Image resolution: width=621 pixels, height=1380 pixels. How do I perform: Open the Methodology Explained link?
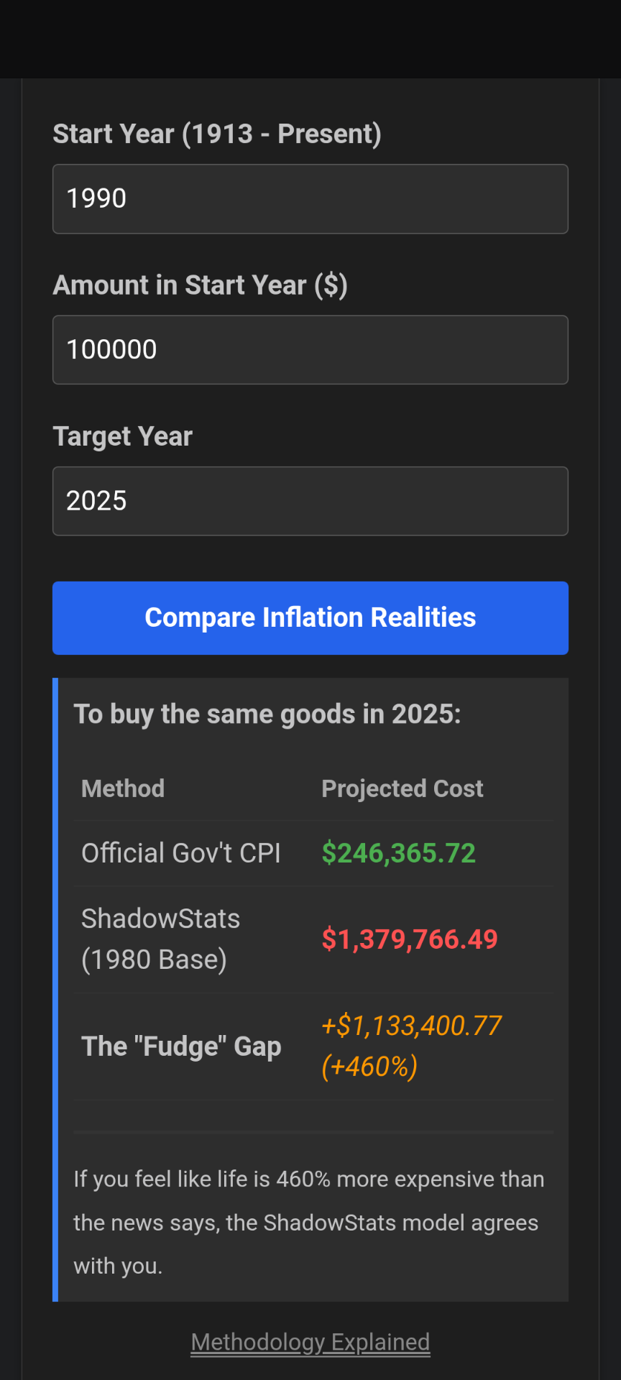click(310, 1342)
